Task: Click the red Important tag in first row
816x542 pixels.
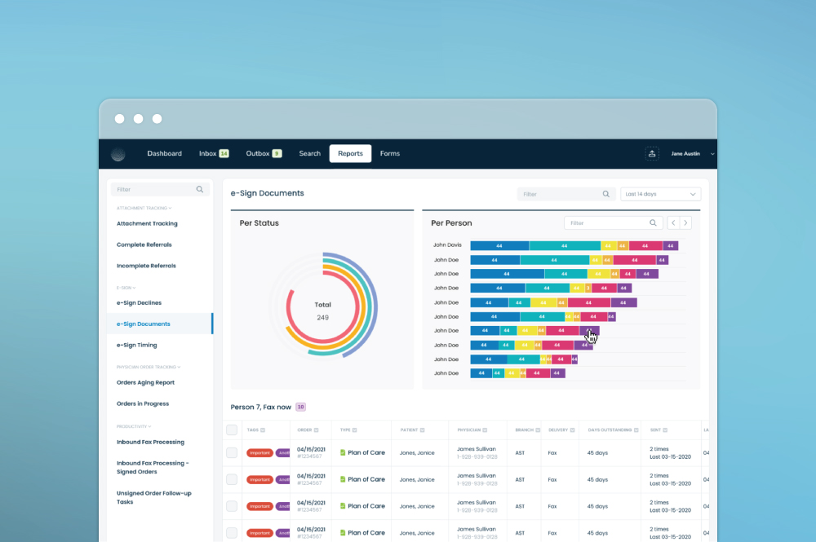Action: click(259, 453)
